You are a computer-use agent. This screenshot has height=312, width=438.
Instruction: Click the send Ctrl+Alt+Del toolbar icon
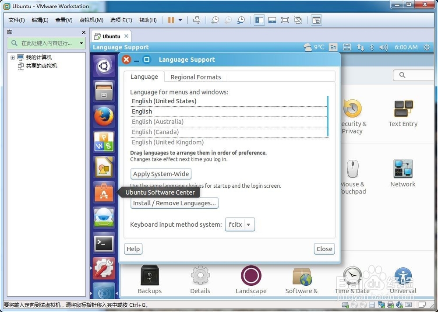197,20
